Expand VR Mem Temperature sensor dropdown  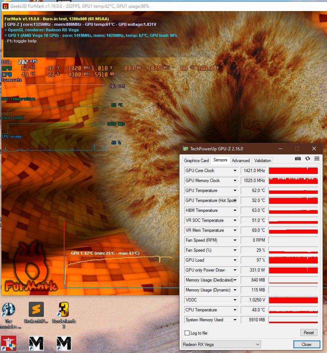[235, 230]
